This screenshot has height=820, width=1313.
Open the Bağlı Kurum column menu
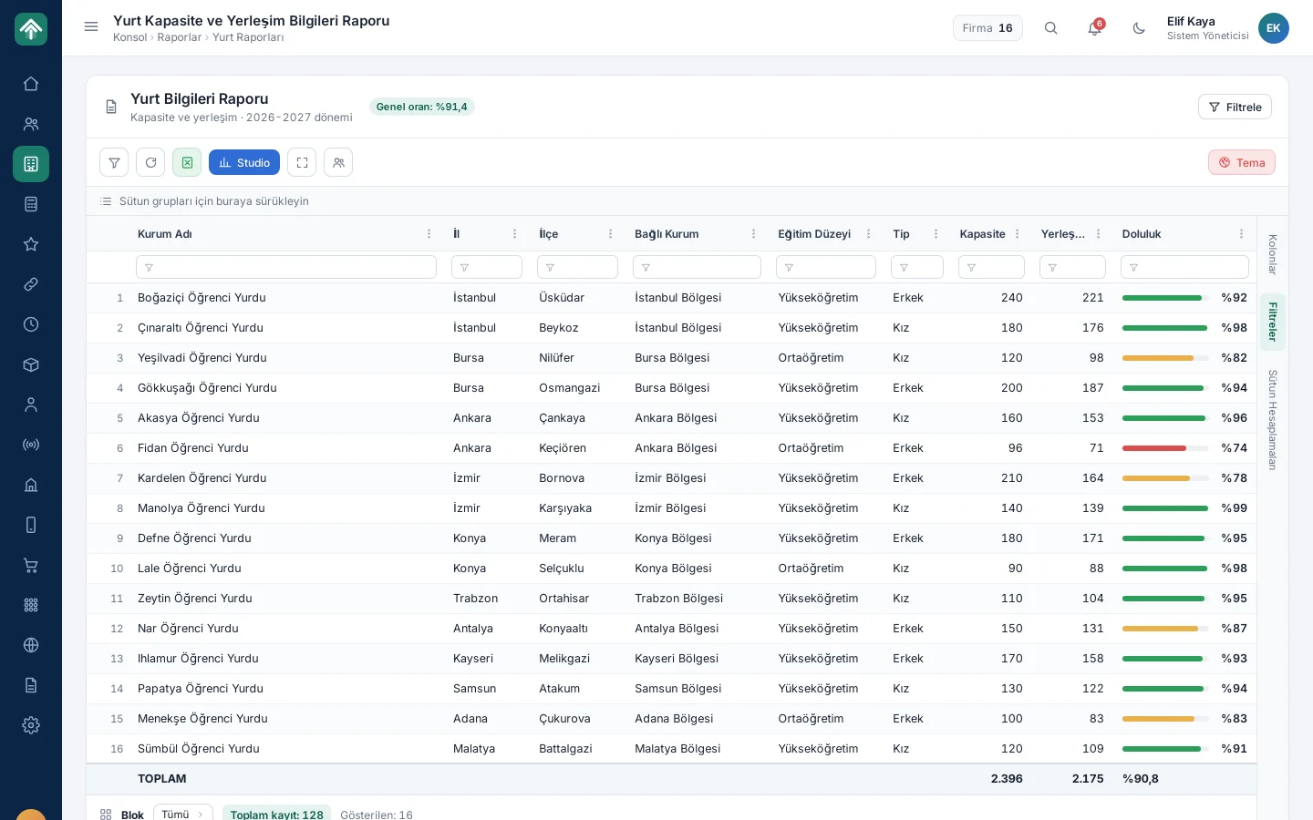pyautogui.click(x=754, y=234)
